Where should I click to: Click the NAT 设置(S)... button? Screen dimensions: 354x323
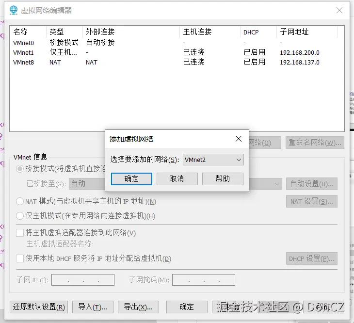tap(311, 201)
